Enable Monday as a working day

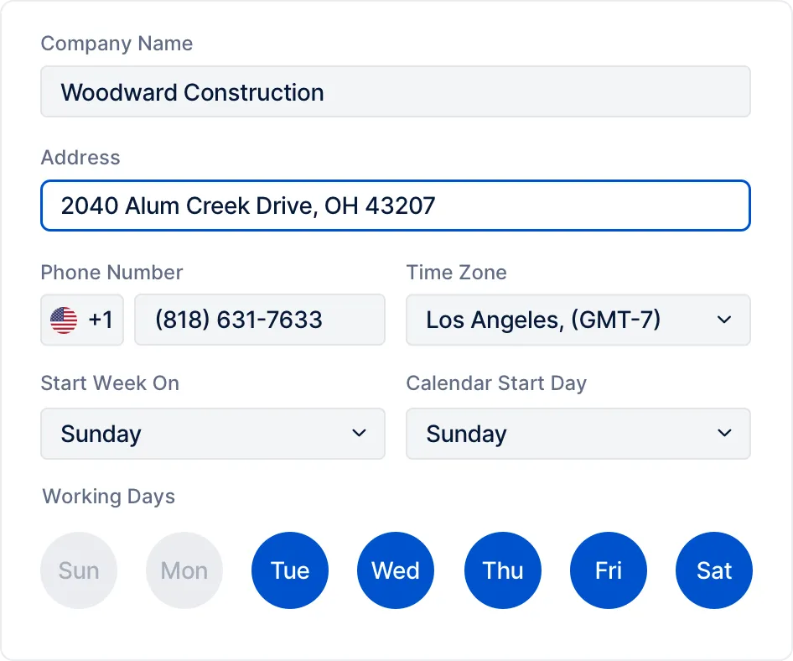184,570
